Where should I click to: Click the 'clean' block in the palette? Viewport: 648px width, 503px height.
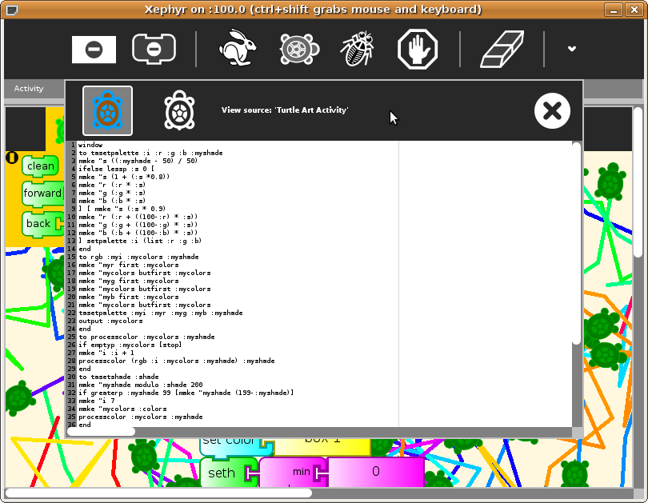tap(40, 166)
